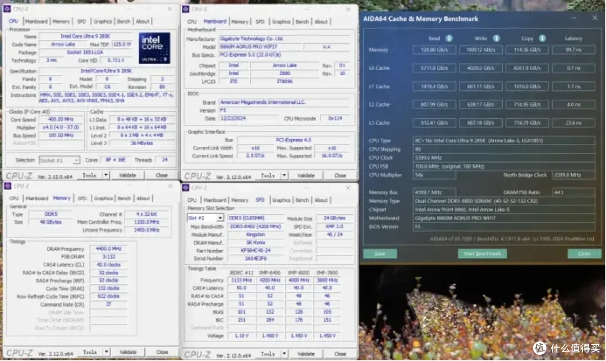Click the L2 Cache Copy value 714.95 GB/s
606x361 pixels.
pos(527,104)
